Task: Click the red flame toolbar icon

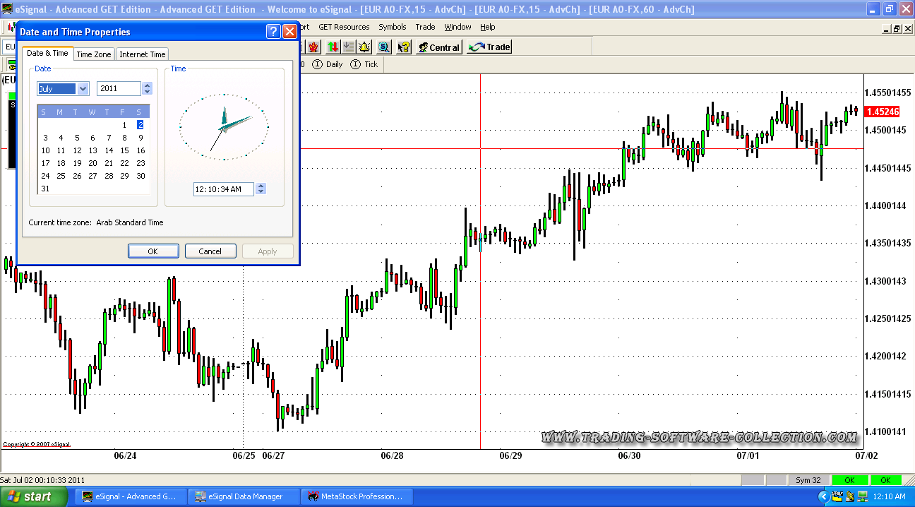Action: [x=313, y=47]
